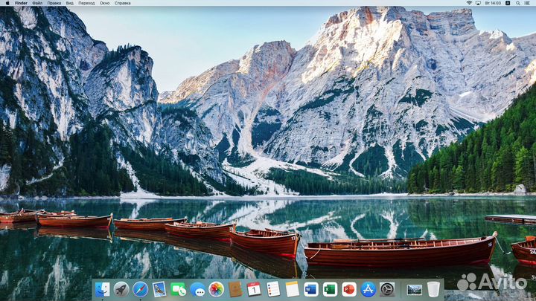Launch Microsoft Word
The width and height of the screenshot is (536, 301).
311,289
